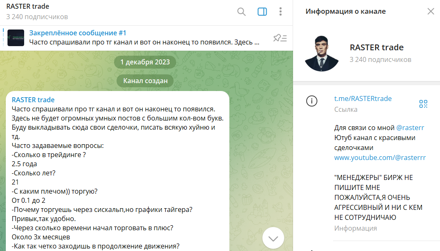The width and height of the screenshot is (440, 251).
Task: Click the 'Канал создан' service message
Action: [145, 81]
